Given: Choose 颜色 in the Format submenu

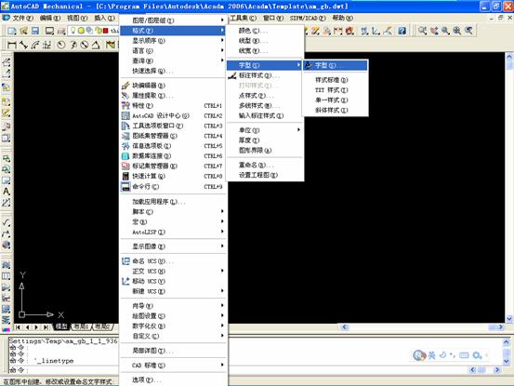Looking at the screenshot, I should [x=265, y=31].
